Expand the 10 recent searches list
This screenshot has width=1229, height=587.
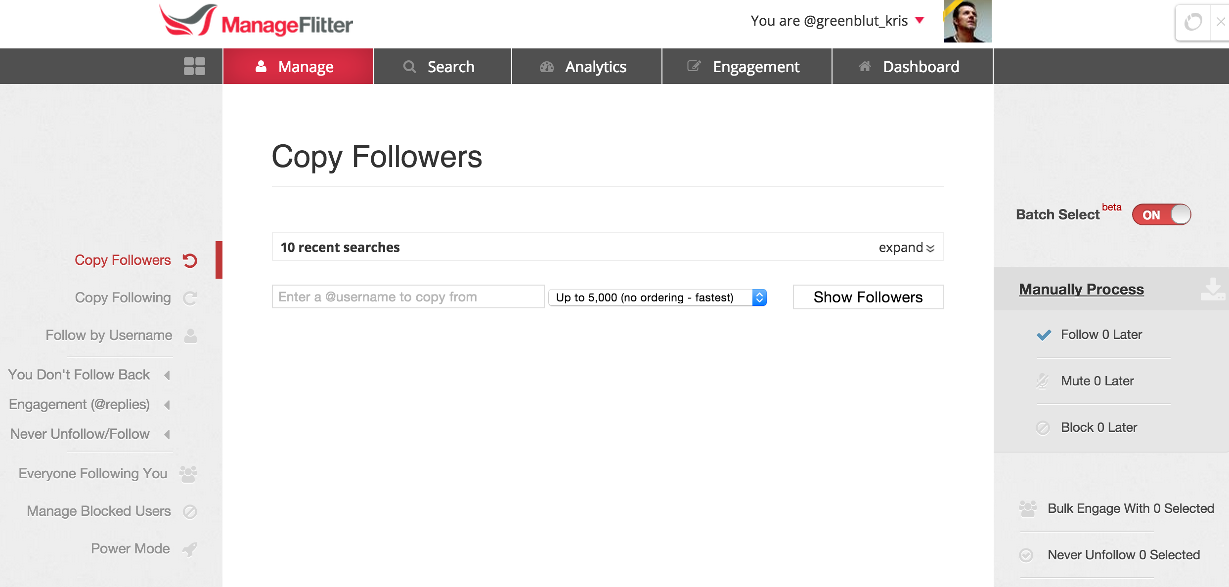coord(906,248)
